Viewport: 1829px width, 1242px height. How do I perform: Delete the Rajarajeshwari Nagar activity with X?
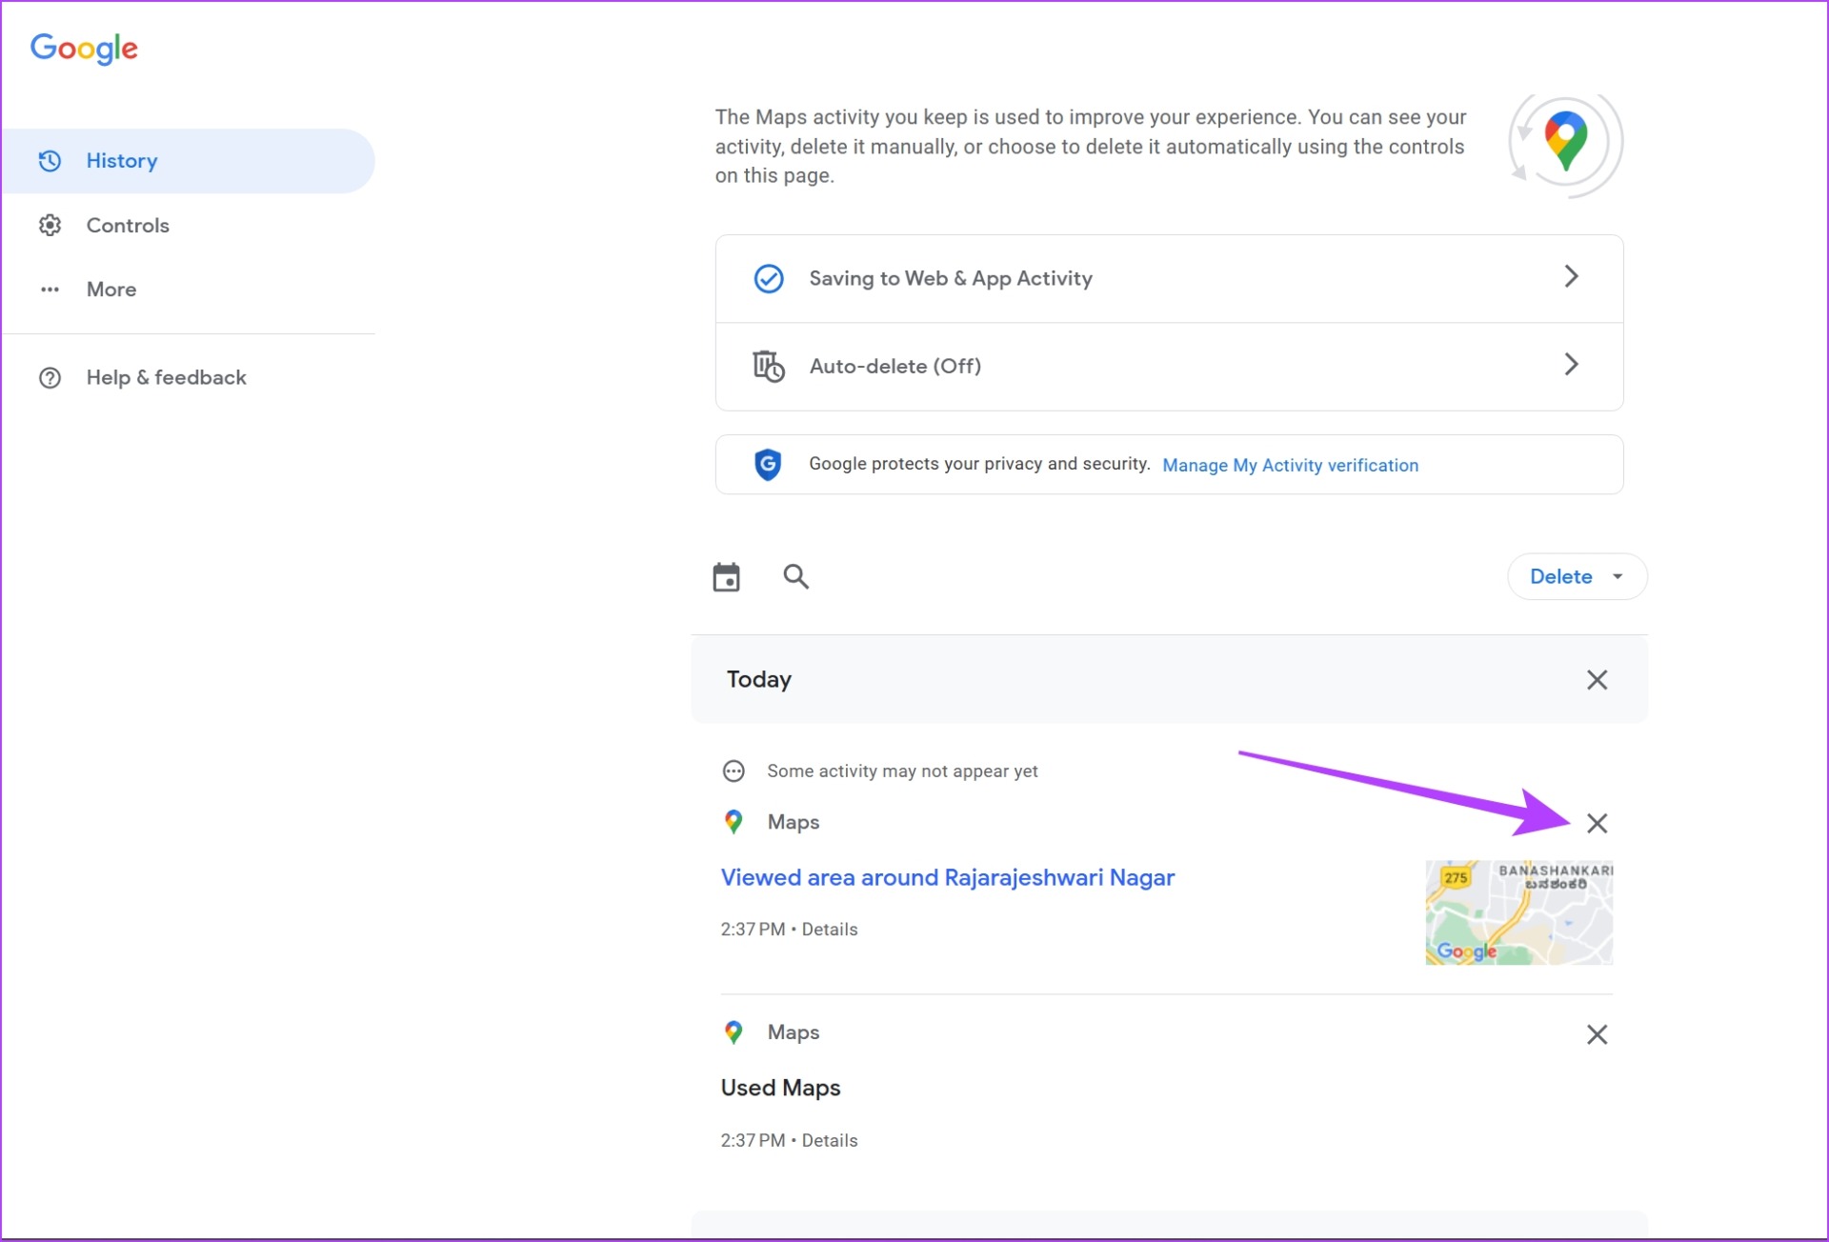[1597, 824]
